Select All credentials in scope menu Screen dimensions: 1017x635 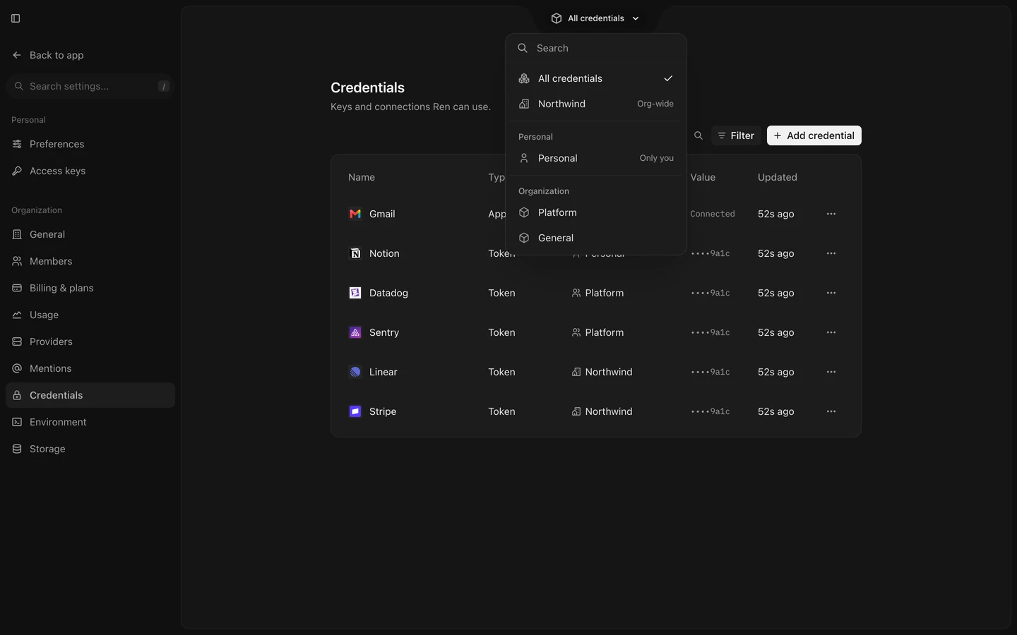596,78
